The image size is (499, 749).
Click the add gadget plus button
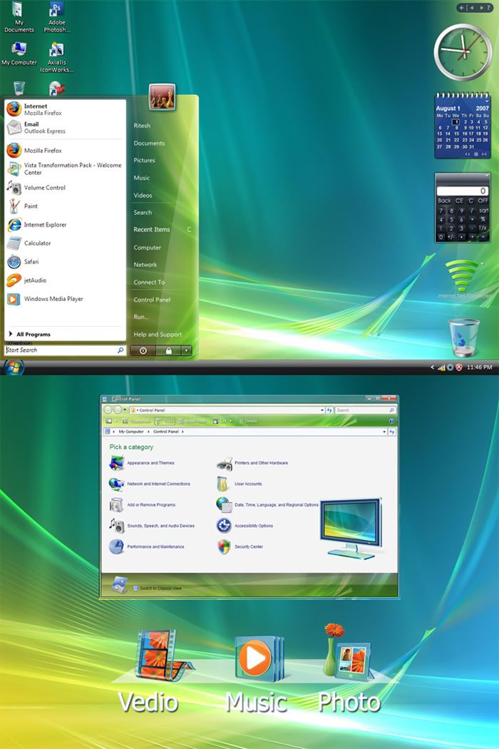tap(461, 8)
